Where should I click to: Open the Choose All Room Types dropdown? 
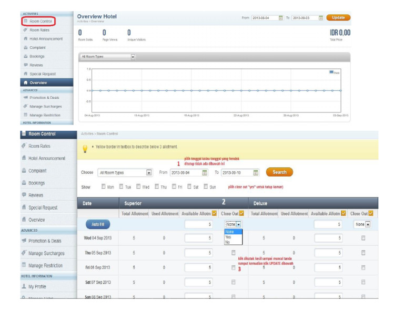pos(149,172)
